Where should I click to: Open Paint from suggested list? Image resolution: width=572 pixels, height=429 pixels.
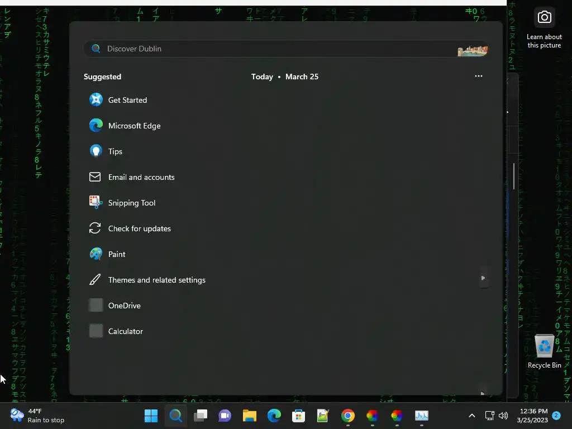107,254
